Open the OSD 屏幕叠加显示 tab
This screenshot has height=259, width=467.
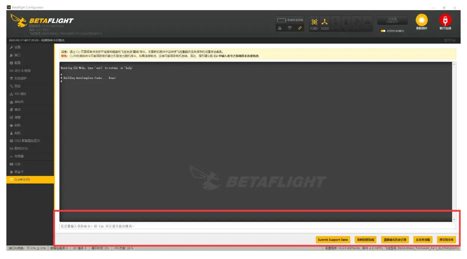(30, 141)
